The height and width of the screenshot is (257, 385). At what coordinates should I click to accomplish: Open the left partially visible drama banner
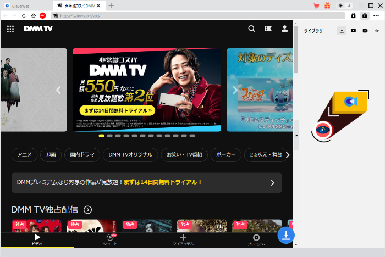click(x=34, y=90)
